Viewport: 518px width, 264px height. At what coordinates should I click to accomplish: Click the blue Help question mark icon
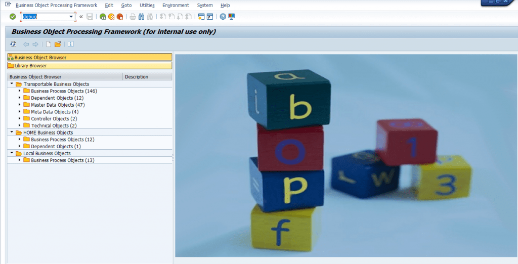tap(223, 17)
